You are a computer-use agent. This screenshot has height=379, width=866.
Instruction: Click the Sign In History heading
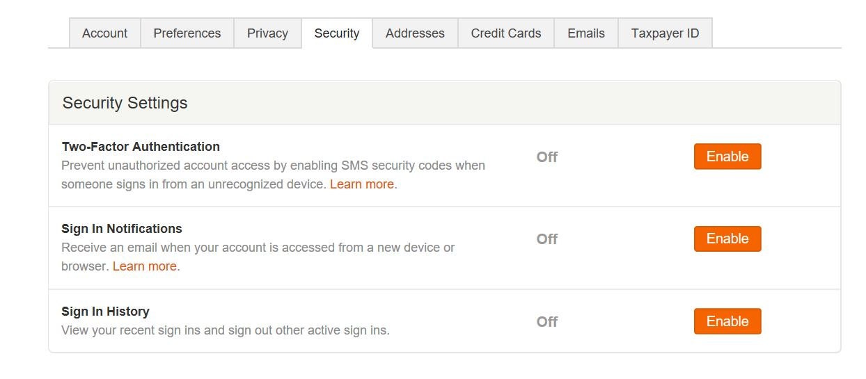pos(105,312)
